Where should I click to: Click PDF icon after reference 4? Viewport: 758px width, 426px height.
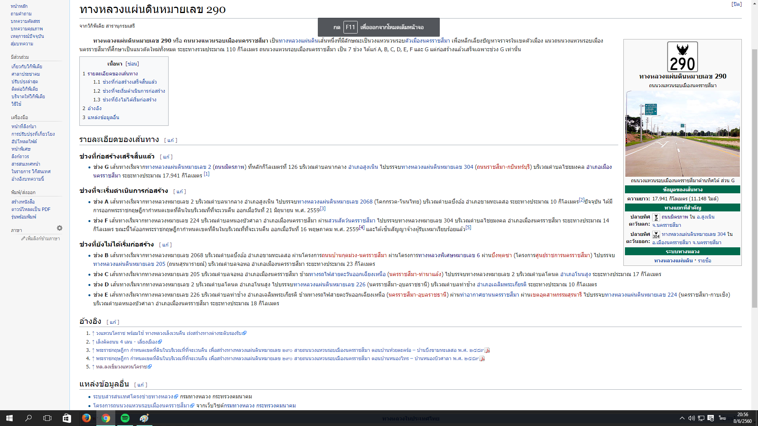(x=482, y=359)
